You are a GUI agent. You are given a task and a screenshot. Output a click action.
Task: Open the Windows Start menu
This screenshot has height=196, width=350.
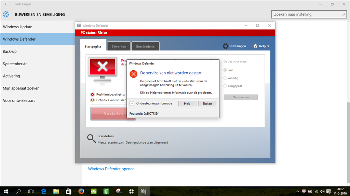(6, 191)
